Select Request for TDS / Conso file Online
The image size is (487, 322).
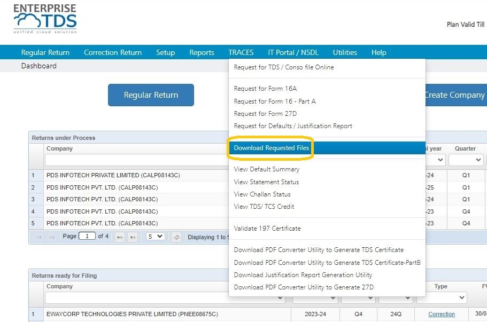pos(284,67)
